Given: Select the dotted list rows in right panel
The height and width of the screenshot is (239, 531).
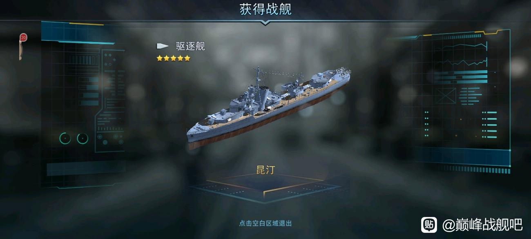Looking at the screenshot, I should tap(461, 124).
